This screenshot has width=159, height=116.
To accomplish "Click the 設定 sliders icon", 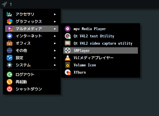I will tap(10, 58).
